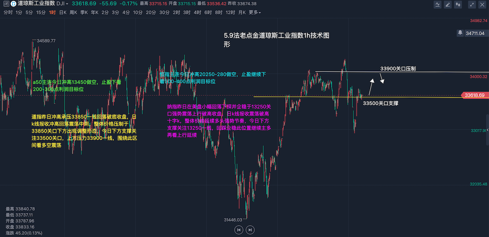Select the pencil drawing tool icon

click(448, 5)
